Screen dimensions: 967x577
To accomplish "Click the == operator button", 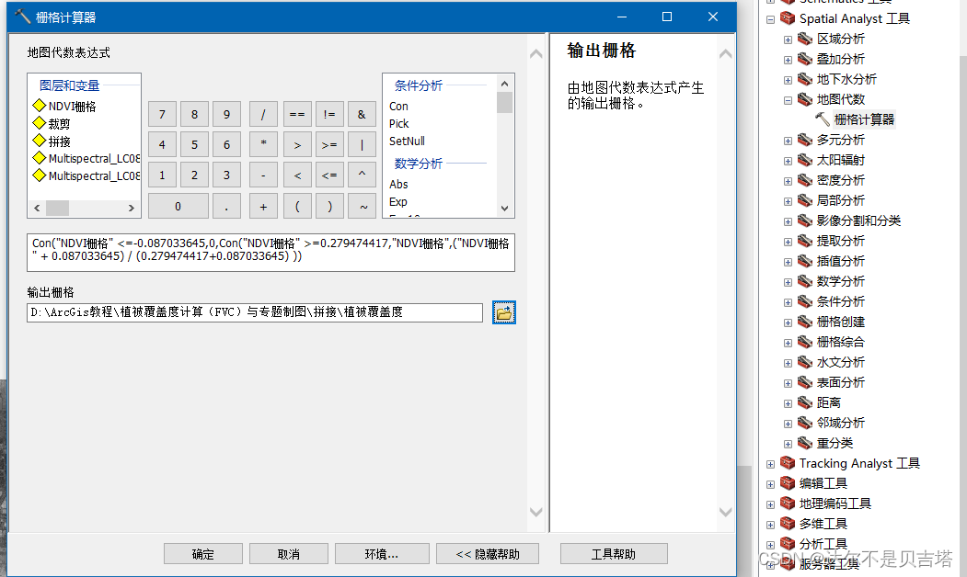I will click(297, 114).
